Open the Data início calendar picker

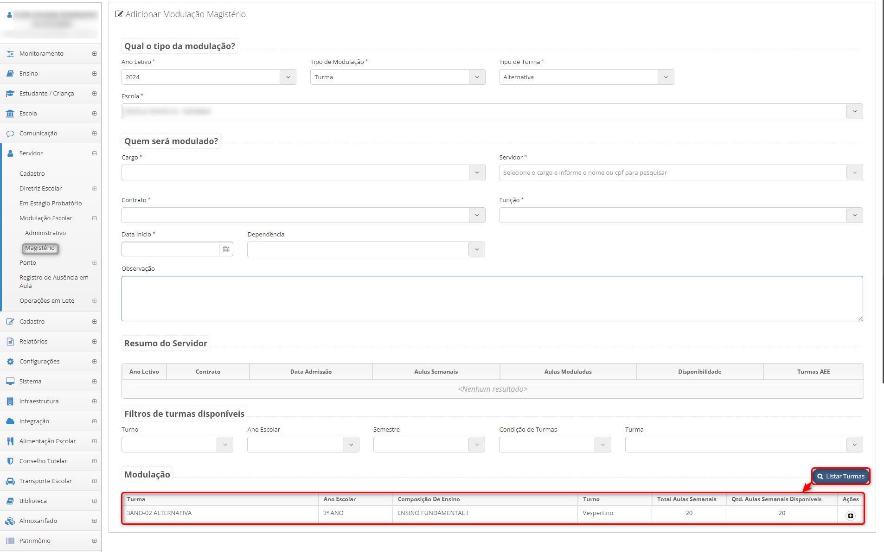point(226,249)
